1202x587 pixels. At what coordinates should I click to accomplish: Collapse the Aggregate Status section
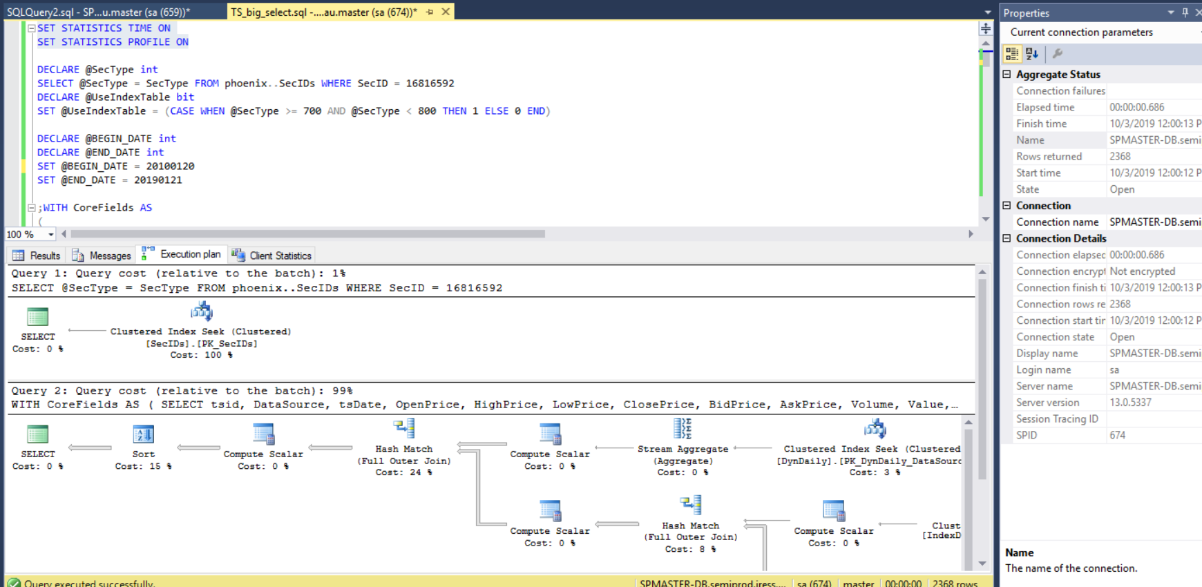(x=1007, y=74)
